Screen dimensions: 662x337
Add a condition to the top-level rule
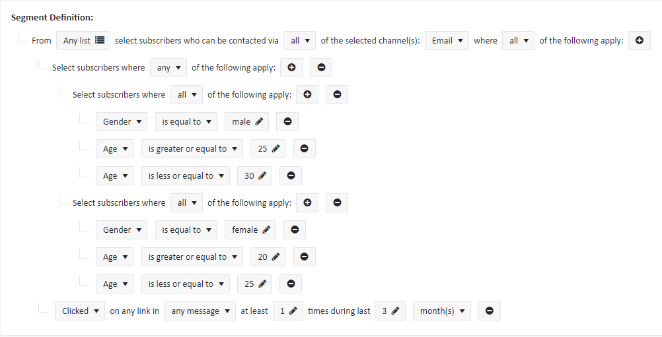tap(639, 40)
